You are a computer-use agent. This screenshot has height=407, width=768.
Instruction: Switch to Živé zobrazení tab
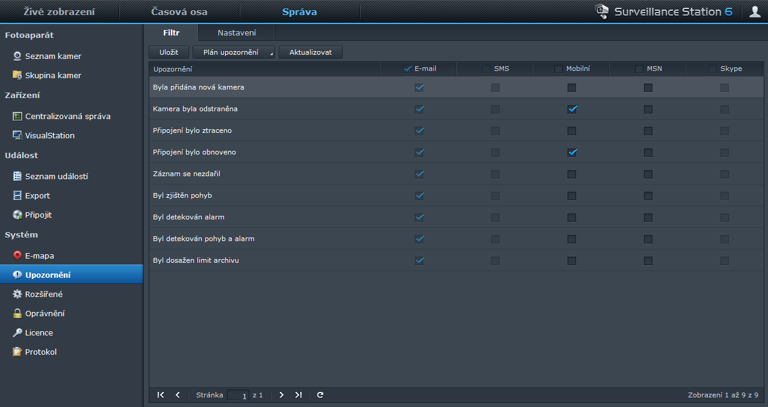(60, 11)
